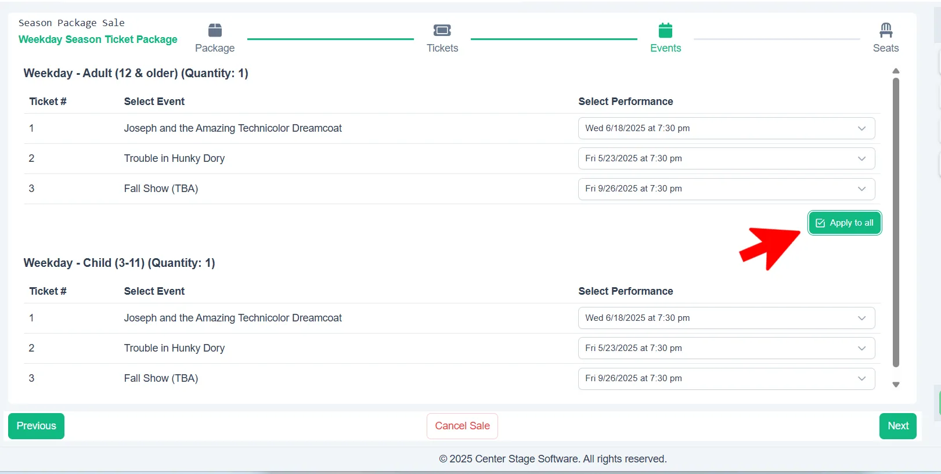Screen dimensions: 941x474
Task: Click the Weekday - Child (3-11) heading
Action: tap(119, 263)
